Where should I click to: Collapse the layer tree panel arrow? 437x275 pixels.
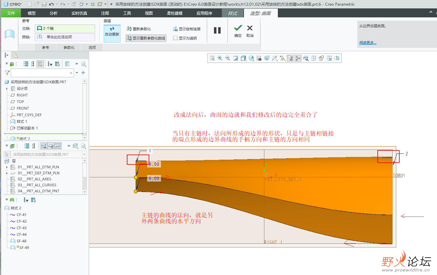(7, 146)
